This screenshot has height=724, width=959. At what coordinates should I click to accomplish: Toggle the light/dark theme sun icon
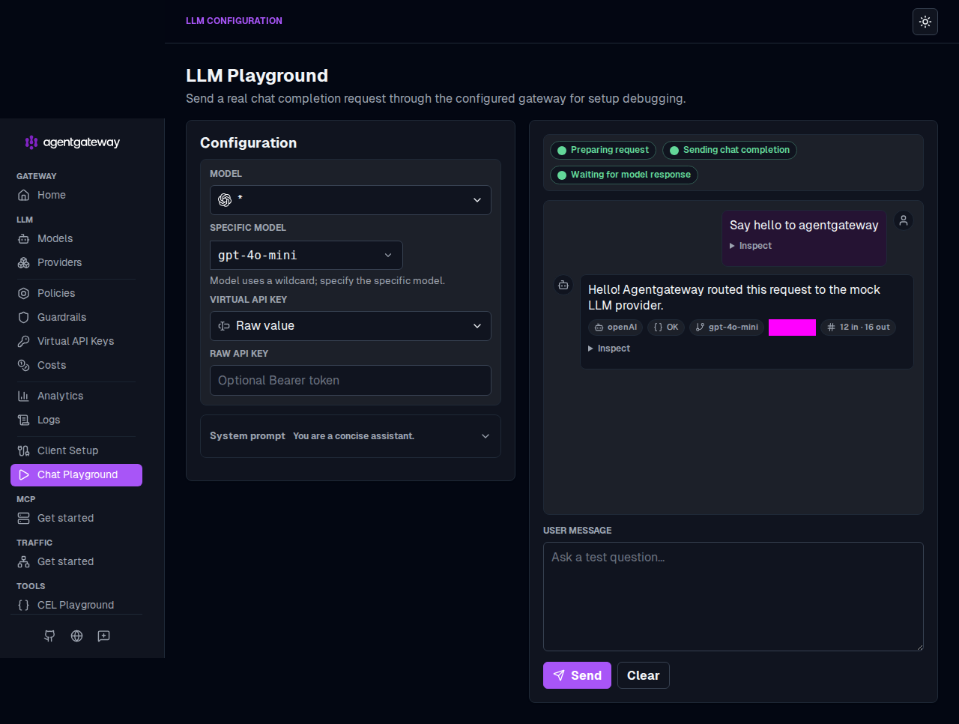point(925,22)
